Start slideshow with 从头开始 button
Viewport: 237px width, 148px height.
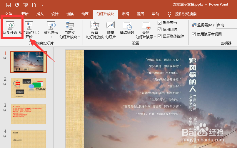pos(10,28)
